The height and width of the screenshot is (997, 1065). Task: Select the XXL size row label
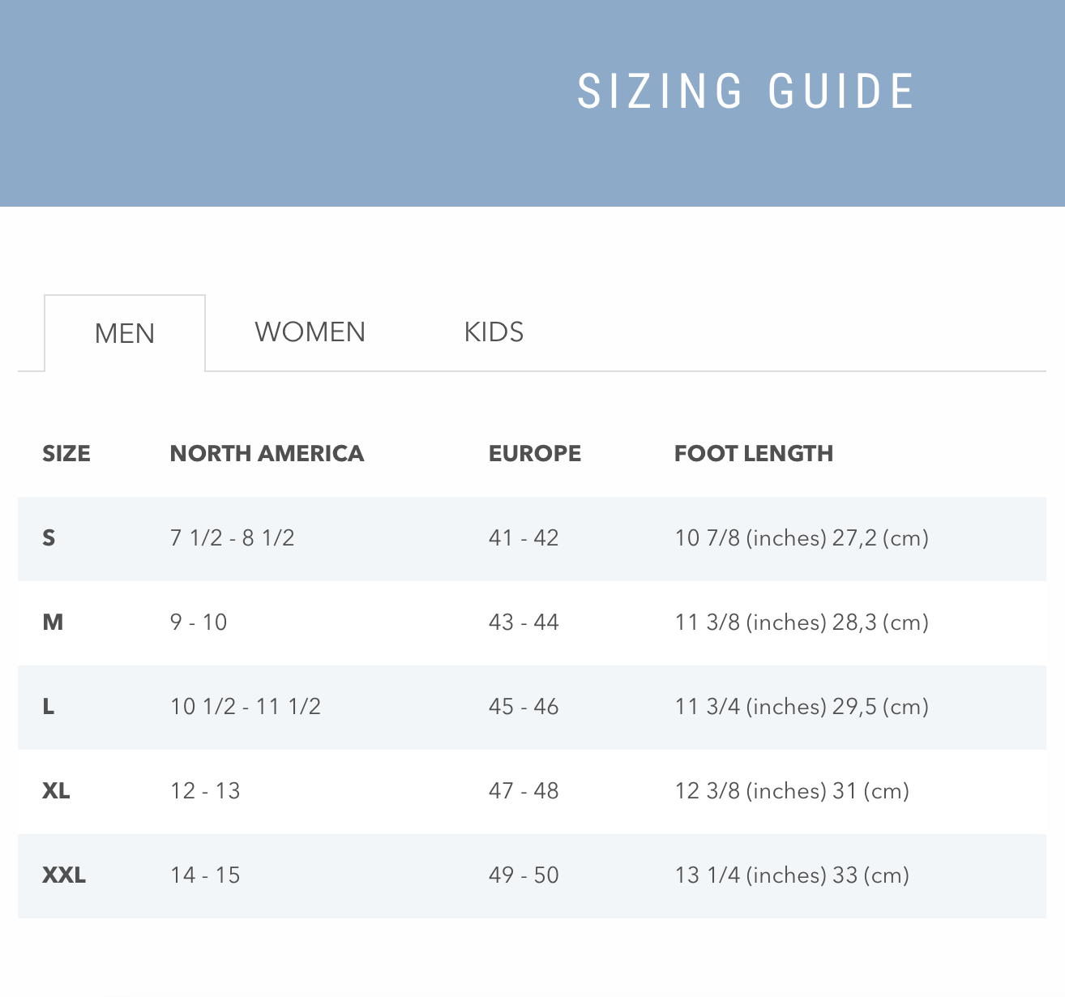(64, 875)
